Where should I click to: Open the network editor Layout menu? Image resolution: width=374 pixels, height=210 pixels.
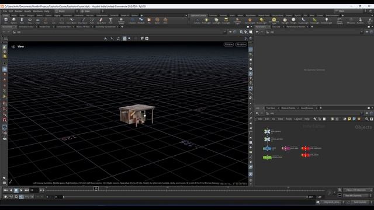point(298,119)
